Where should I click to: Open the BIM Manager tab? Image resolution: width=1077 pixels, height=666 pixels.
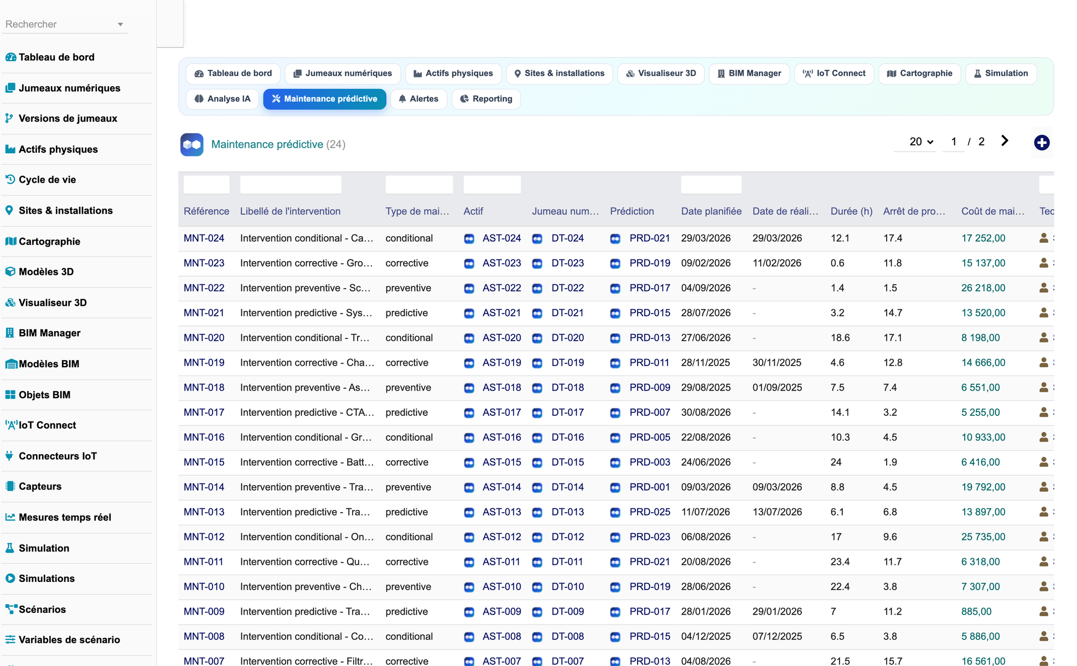tap(749, 74)
